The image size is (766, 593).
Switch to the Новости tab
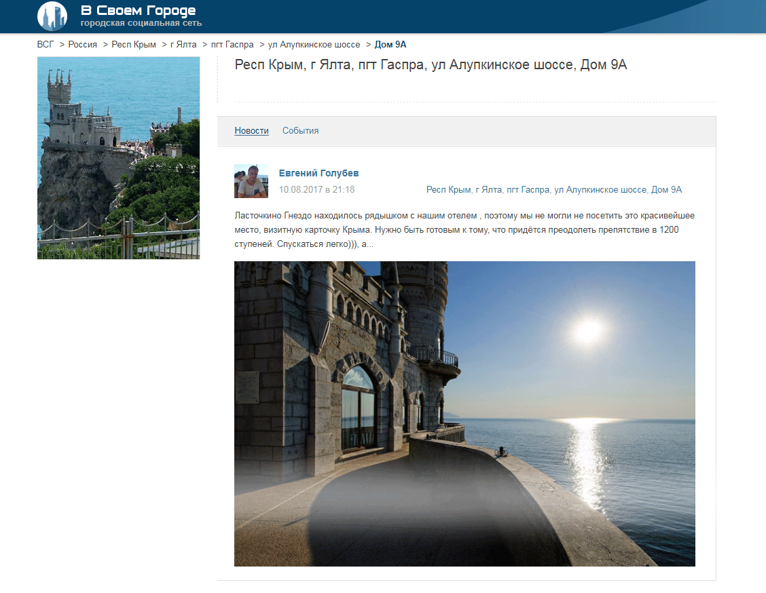251,130
